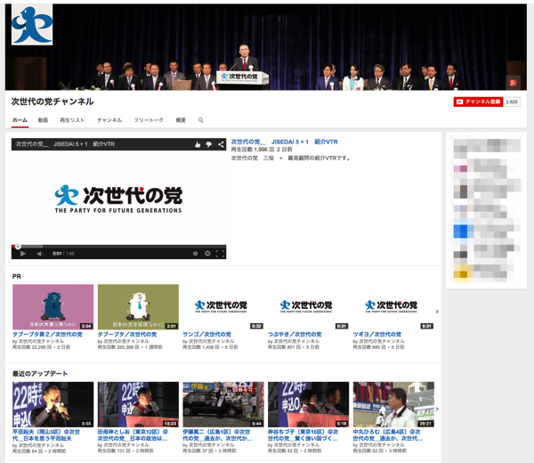Image resolution: width=534 pixels, height=463 pixels.
Task: Open the 中丸ひろむ (広島4区) video thumbnail
Action: (393, 404)
